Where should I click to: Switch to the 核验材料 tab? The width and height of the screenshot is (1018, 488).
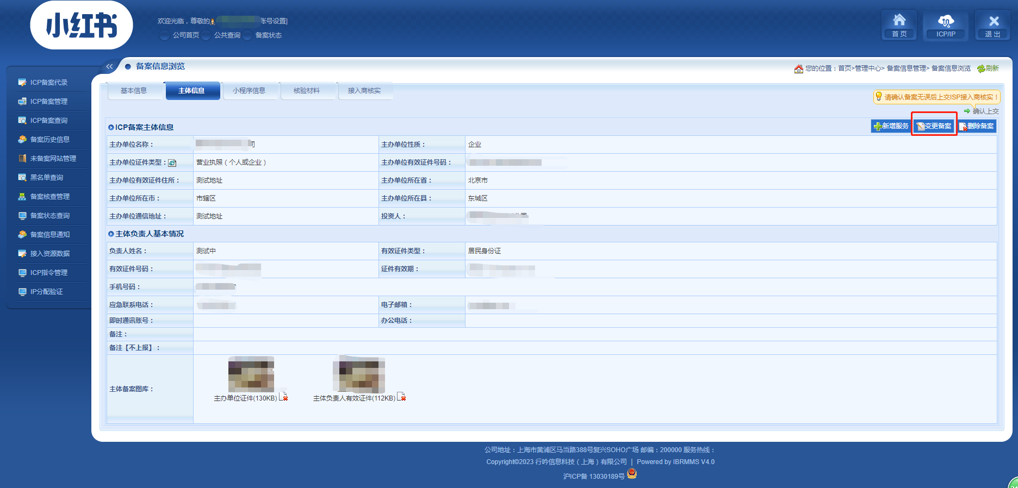coord(307,91)
